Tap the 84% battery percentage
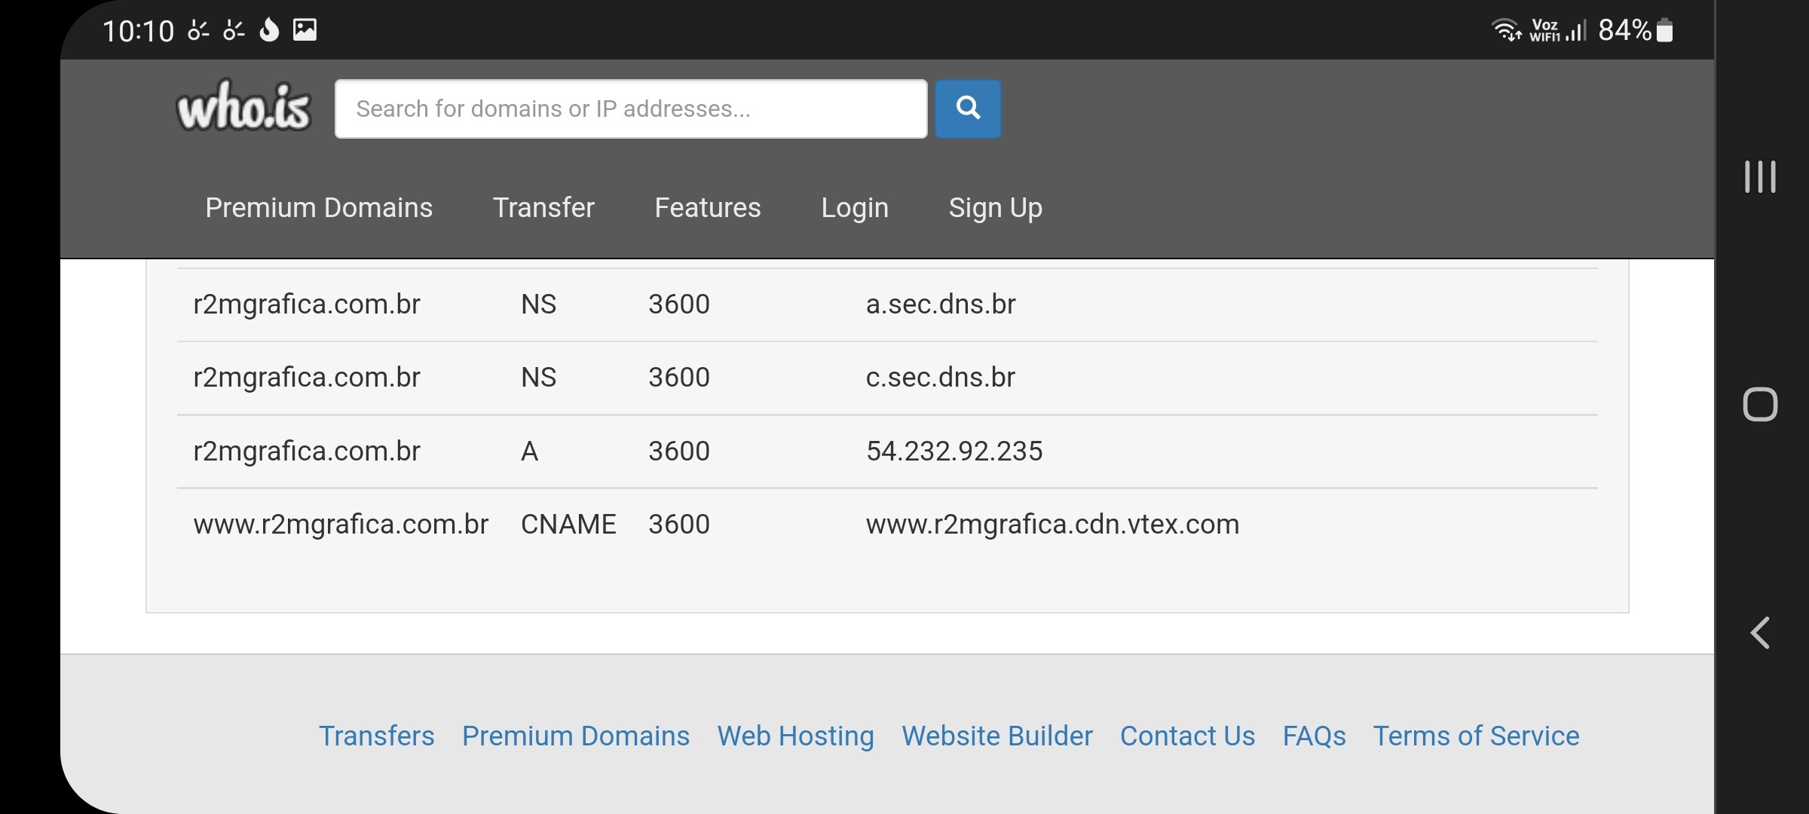The image size is (1809, 814). [x=1624, y=30]
